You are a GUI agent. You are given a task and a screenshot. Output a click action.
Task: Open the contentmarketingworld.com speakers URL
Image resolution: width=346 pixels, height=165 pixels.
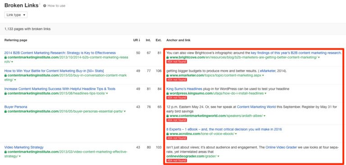216,116
